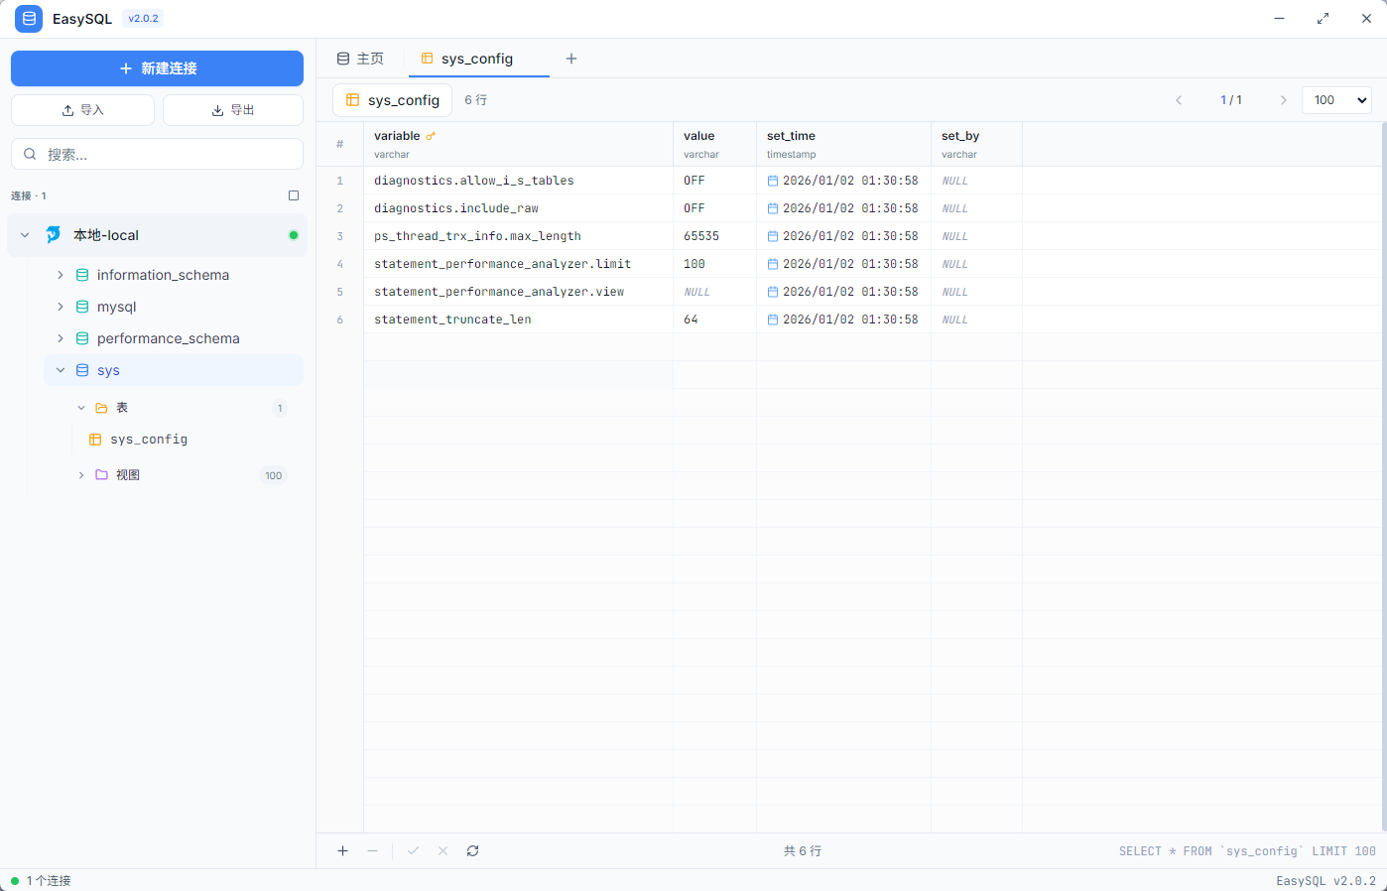This screenshot has height=891, width=1387.
Task: Click the next page arrow
Action: (1283, 100)
